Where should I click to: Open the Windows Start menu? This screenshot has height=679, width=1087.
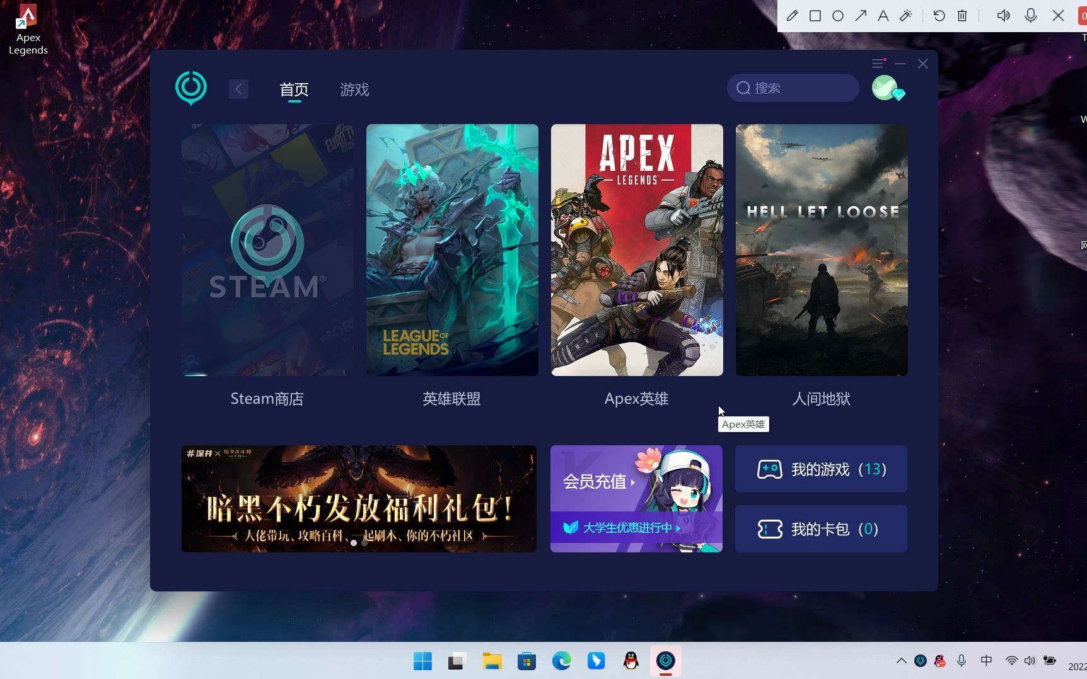(422, 661)
